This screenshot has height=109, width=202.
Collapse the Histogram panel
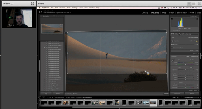pos(198,16)
